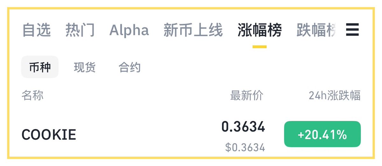Choose the 合约 futures filter
This screenshot has height=166, width=382.
[130, 67]
